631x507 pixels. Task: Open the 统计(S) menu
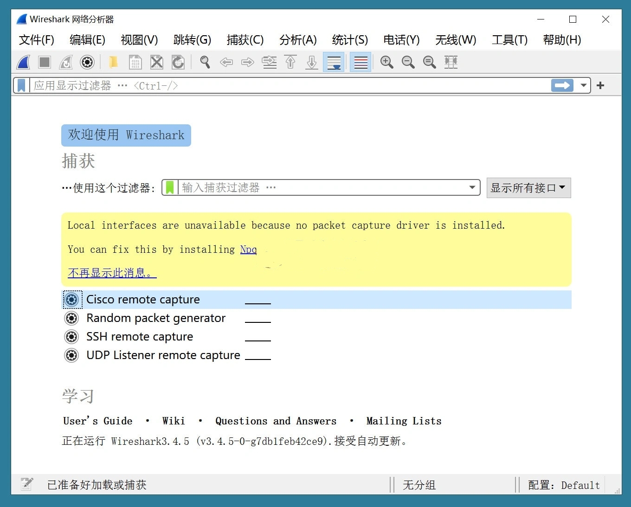click(350, 40)
